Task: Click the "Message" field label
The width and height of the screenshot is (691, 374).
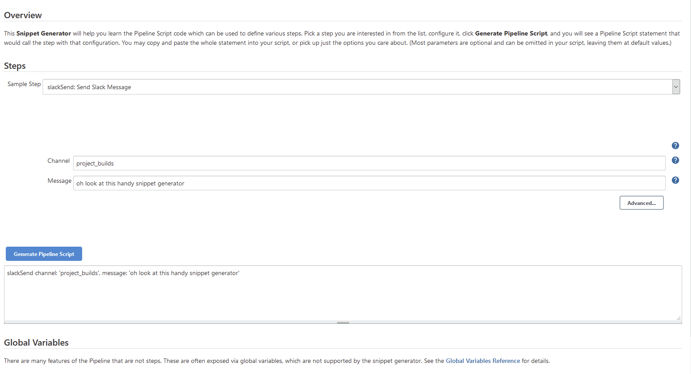Action: (x=60, y=181)
